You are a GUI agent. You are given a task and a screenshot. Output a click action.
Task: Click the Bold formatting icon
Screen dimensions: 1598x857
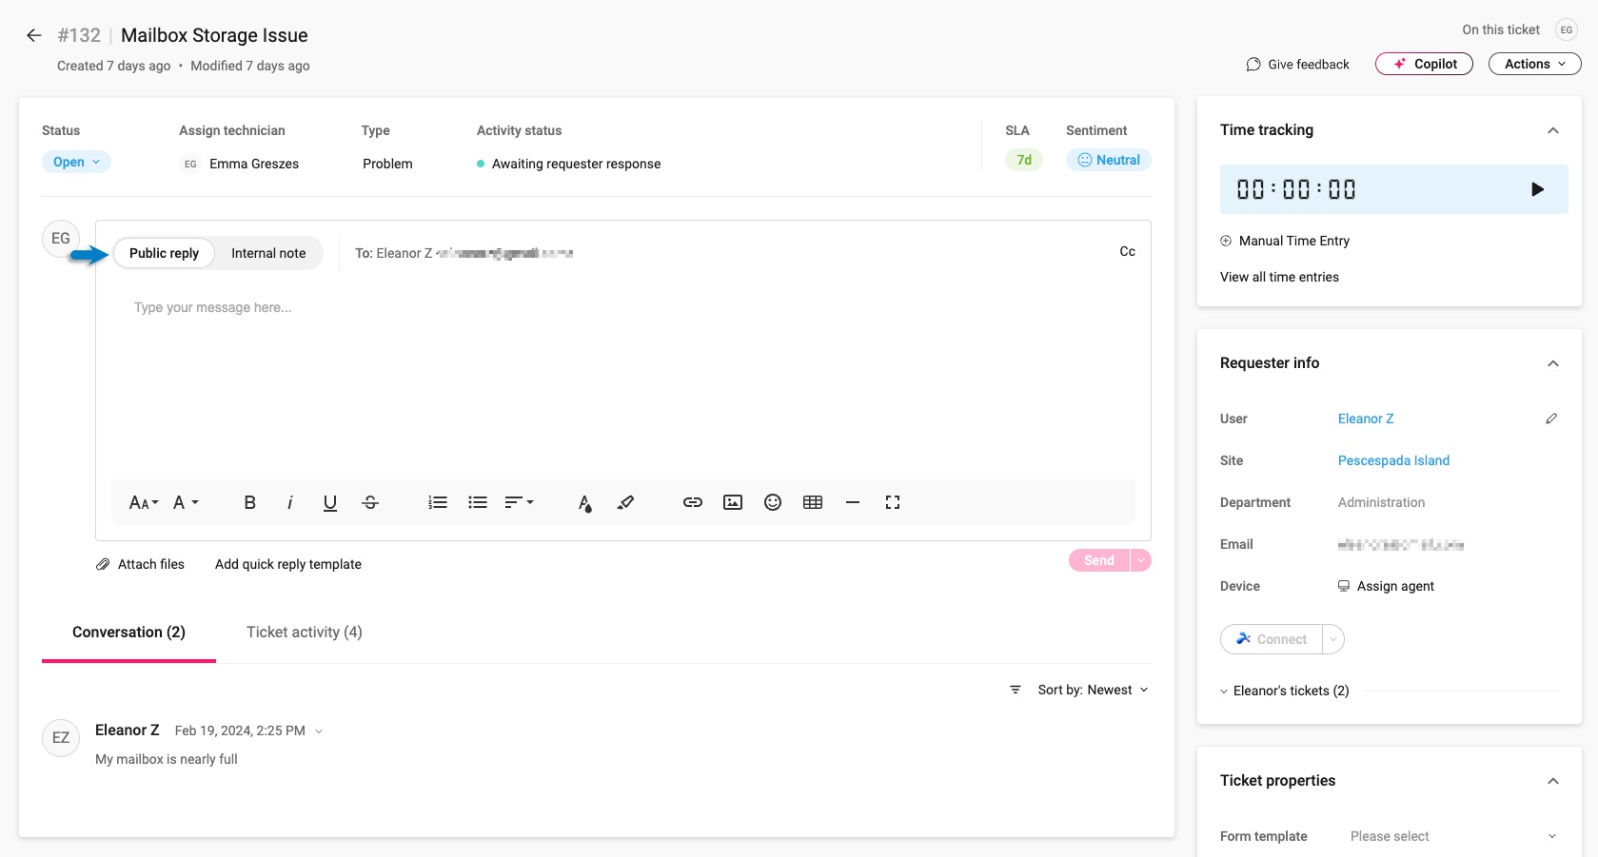tap(249, 502)
